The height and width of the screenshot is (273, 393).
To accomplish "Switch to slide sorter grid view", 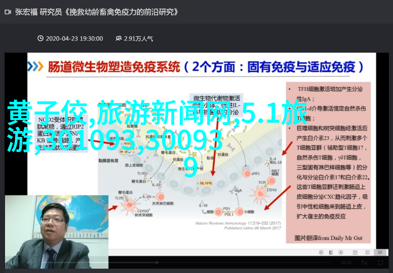I will [367, 253].
